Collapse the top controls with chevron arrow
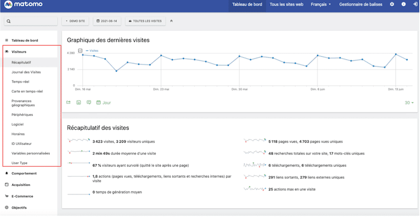The image size is (420, 217). (172, 21)
